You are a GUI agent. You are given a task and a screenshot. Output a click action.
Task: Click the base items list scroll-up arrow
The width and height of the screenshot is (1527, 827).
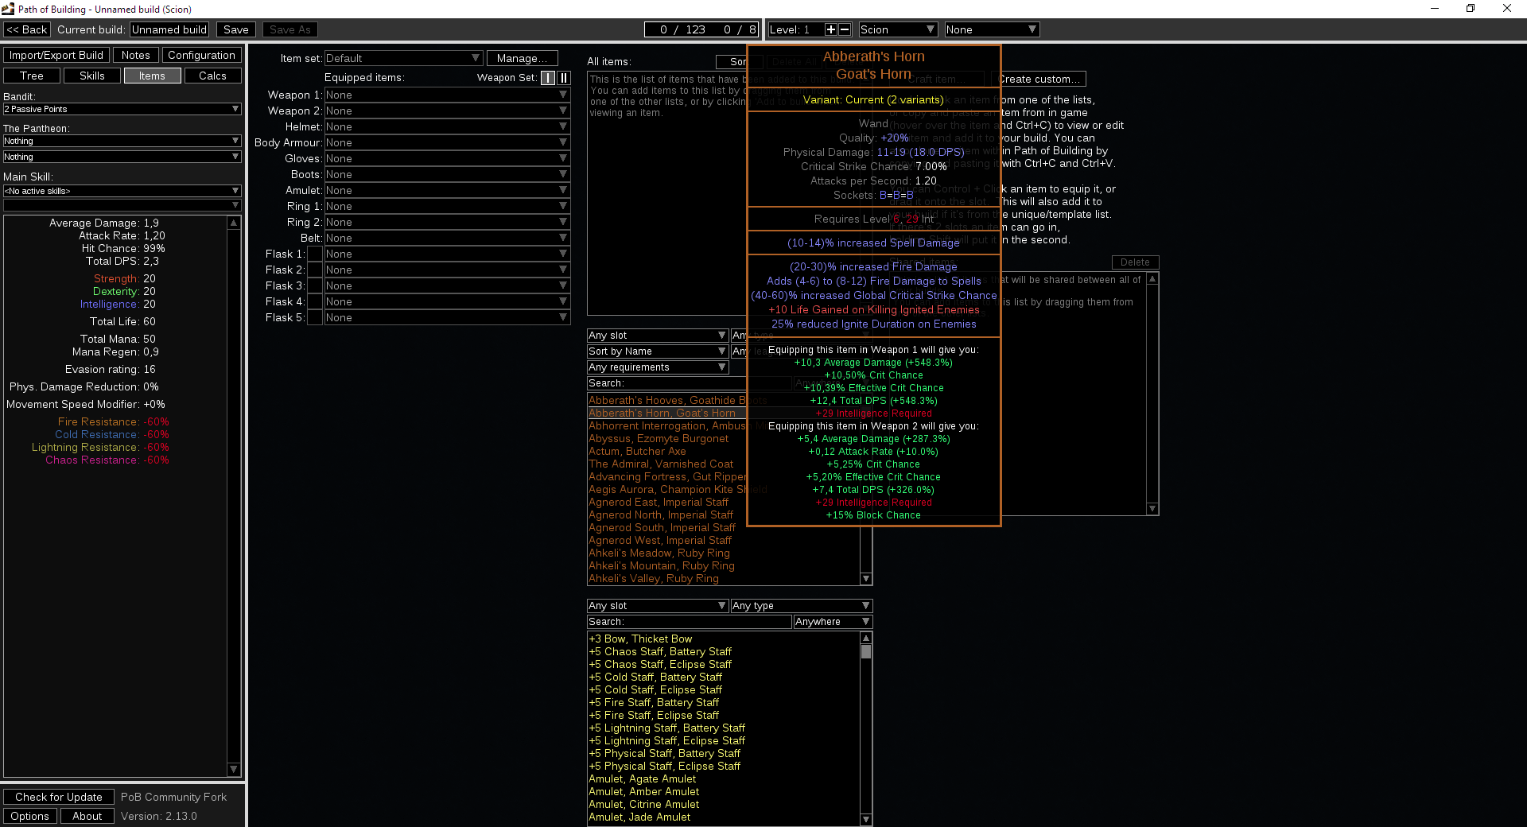(866, 638)
